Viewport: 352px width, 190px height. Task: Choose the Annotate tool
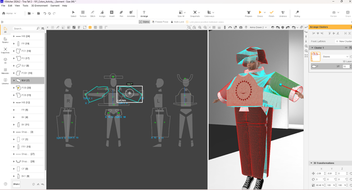pyautogui.click(x=131, y=13)
